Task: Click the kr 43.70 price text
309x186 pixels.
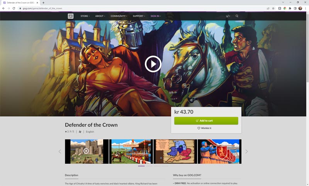Action: point(184,112)
